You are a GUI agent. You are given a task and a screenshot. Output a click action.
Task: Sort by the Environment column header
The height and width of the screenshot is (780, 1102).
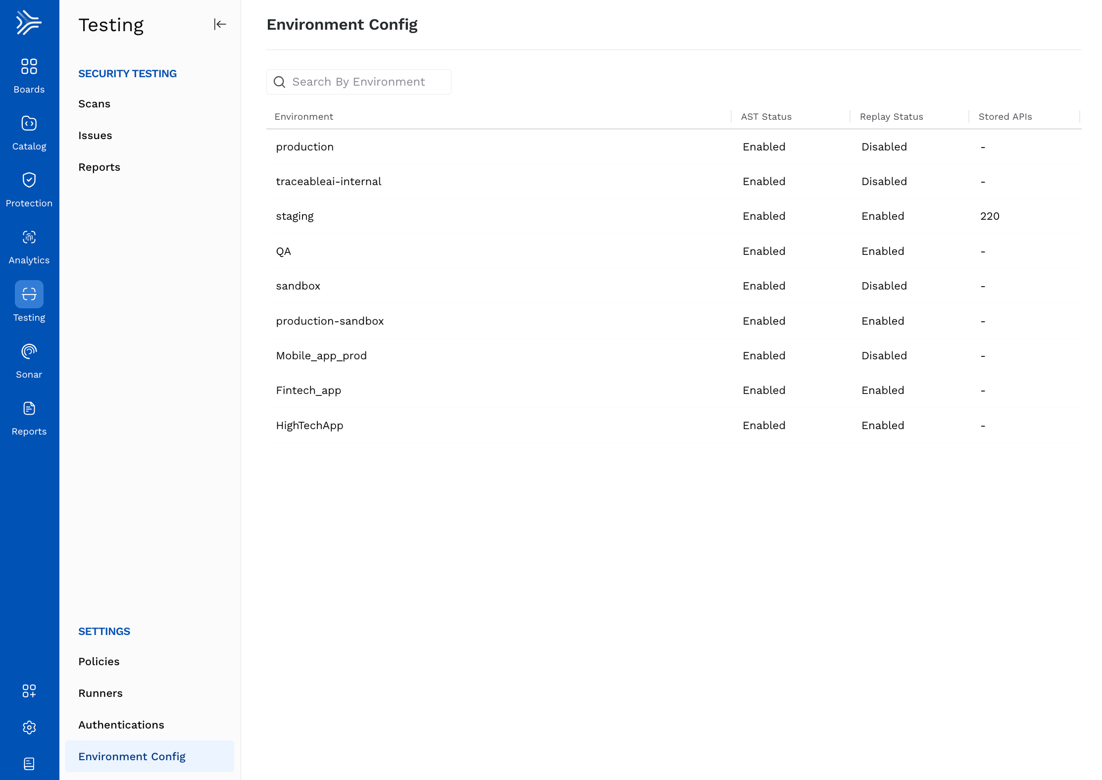(x=303, y=117)
